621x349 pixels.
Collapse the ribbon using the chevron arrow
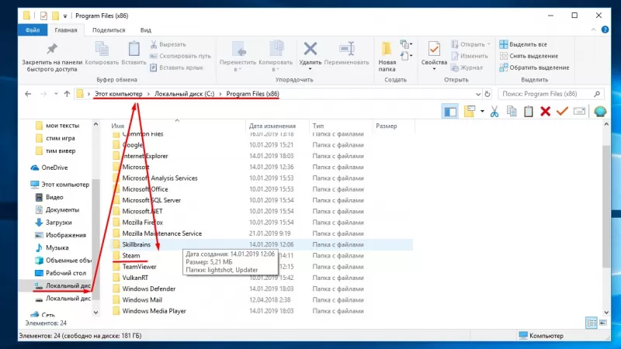pos(593,30)
